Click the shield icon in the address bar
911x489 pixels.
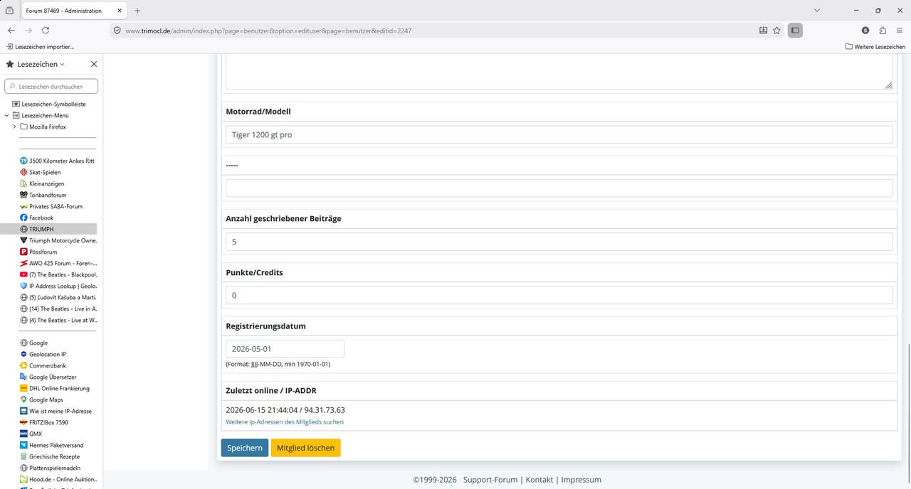tap(117, 31)
